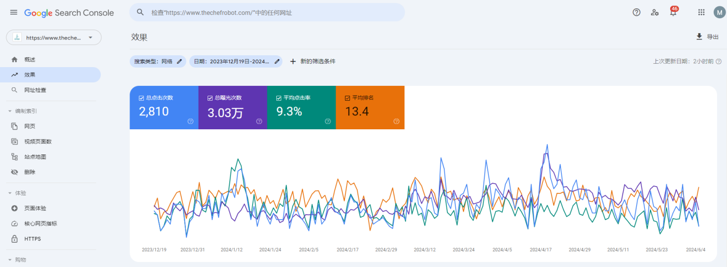This screenshot has width=727, height=267.
Task: Click the 概述 home icon
Action: coord(14,59)
